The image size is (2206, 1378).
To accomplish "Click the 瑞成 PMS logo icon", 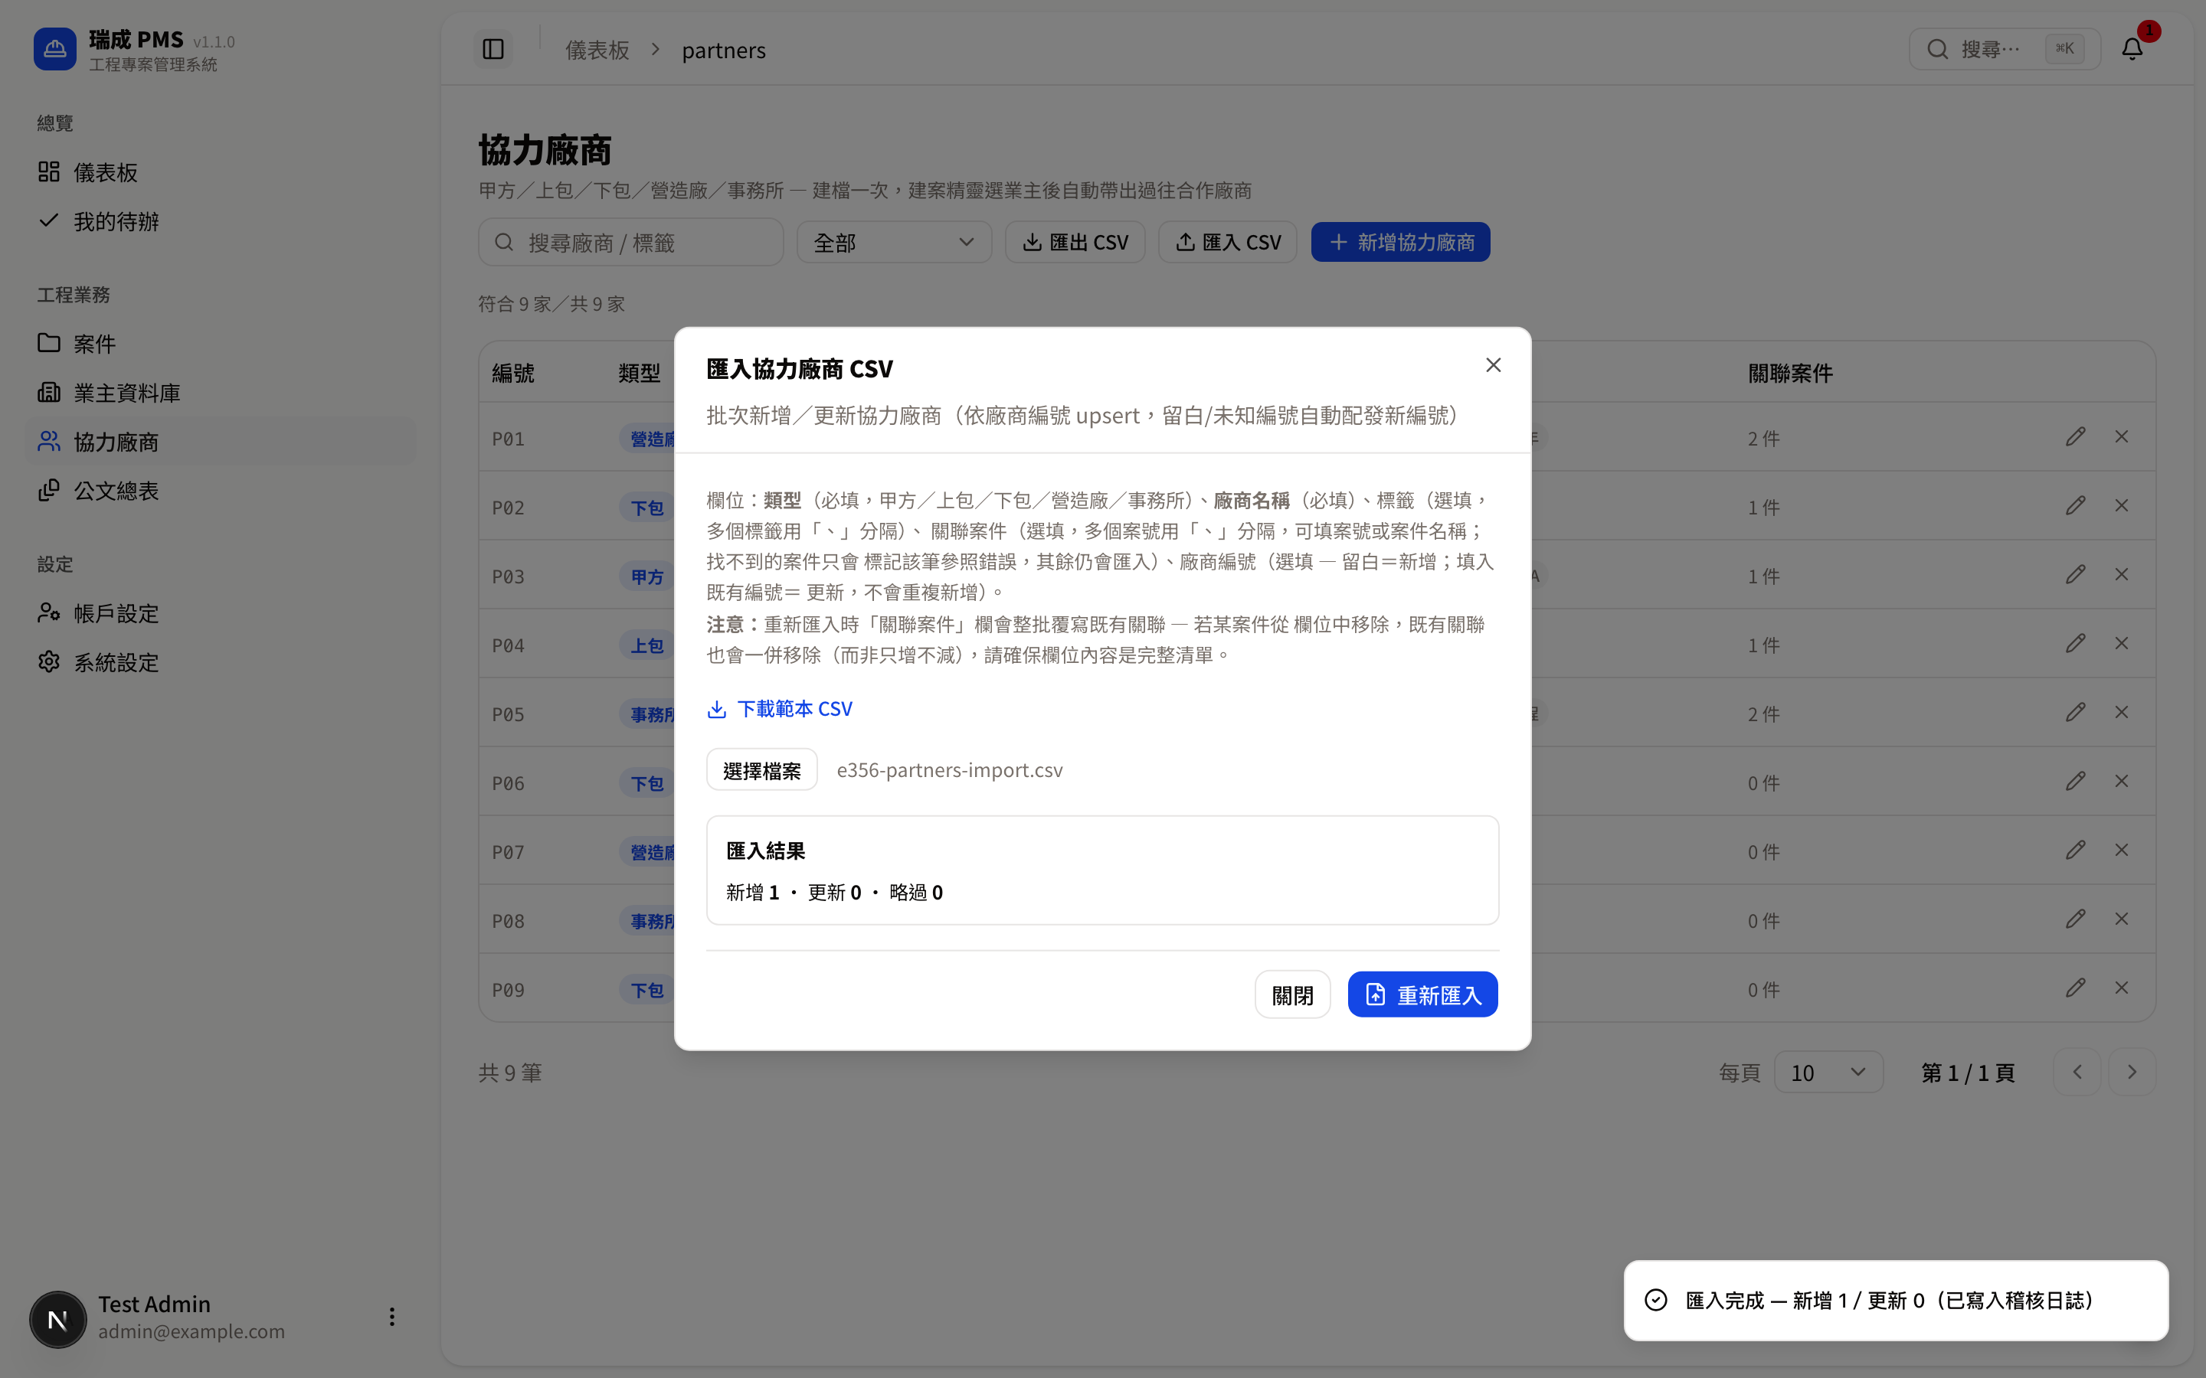I will (x=54, y=49).
